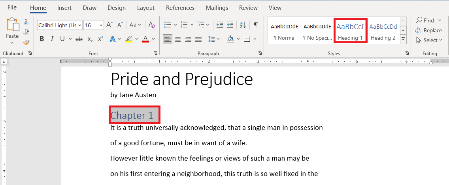Apply the red Font Color swatch
449x185 pixels.
tap(145, 39)
